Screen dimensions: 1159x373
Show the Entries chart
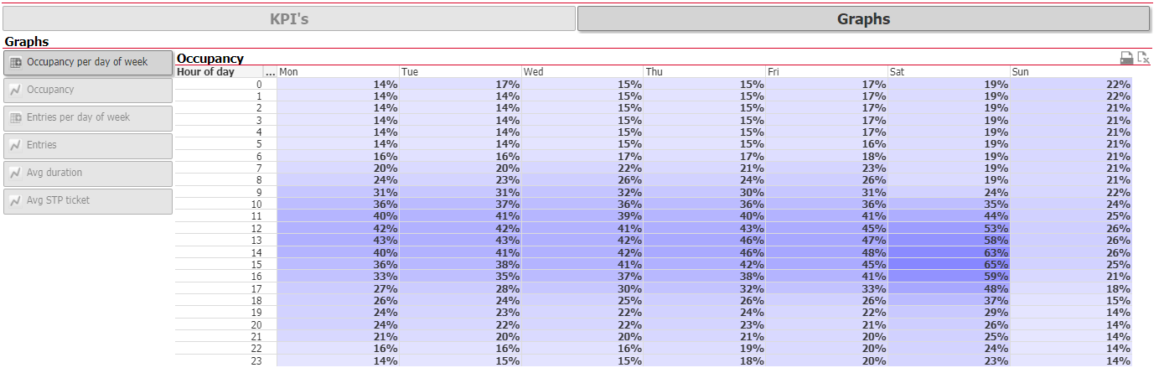(88, 145)
